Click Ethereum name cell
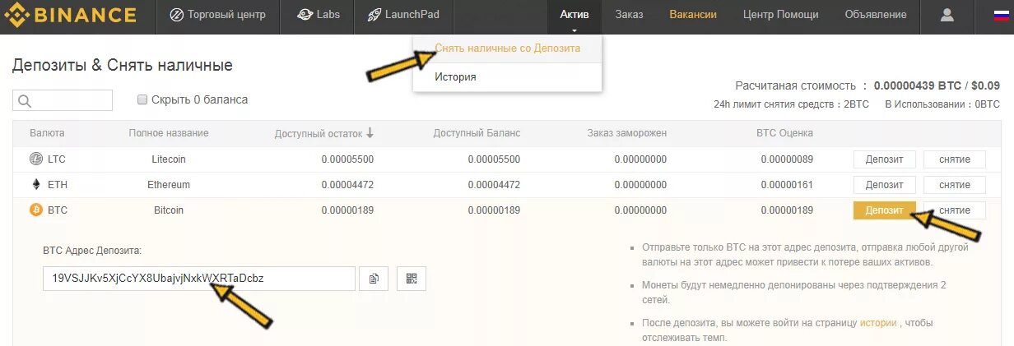This screenshot has width=1014, height=346. tap(169, 185)
